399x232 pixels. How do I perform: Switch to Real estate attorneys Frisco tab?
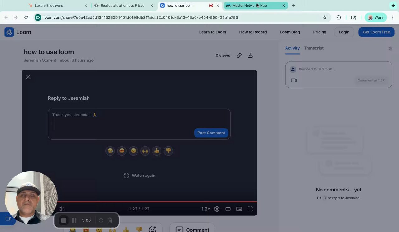pyautogui.click(x=124, y=6)
